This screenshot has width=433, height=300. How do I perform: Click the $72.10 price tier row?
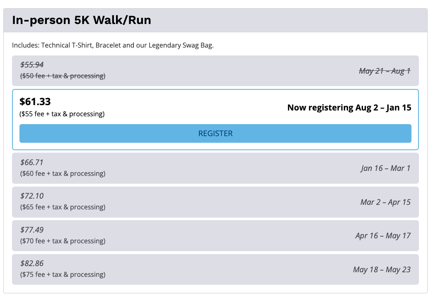point(215,202)
